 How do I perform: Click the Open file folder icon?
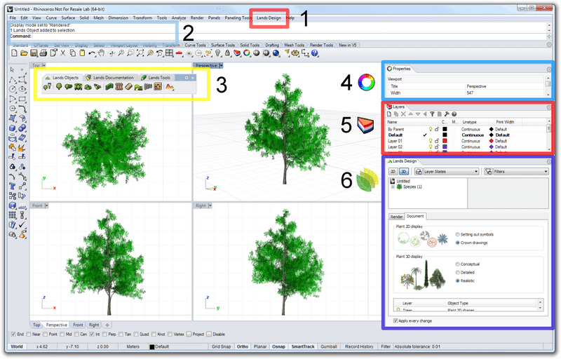pyautogui.click(x=24, y=53)
